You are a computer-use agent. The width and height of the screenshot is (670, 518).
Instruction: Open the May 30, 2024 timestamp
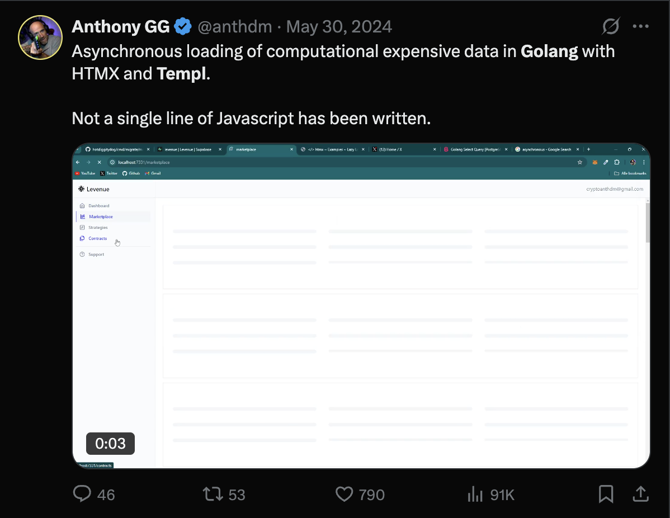pos(339,26)
